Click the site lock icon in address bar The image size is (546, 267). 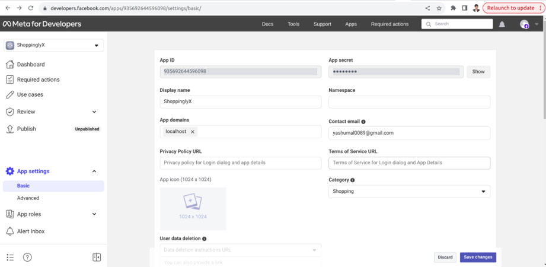point(44,8)
